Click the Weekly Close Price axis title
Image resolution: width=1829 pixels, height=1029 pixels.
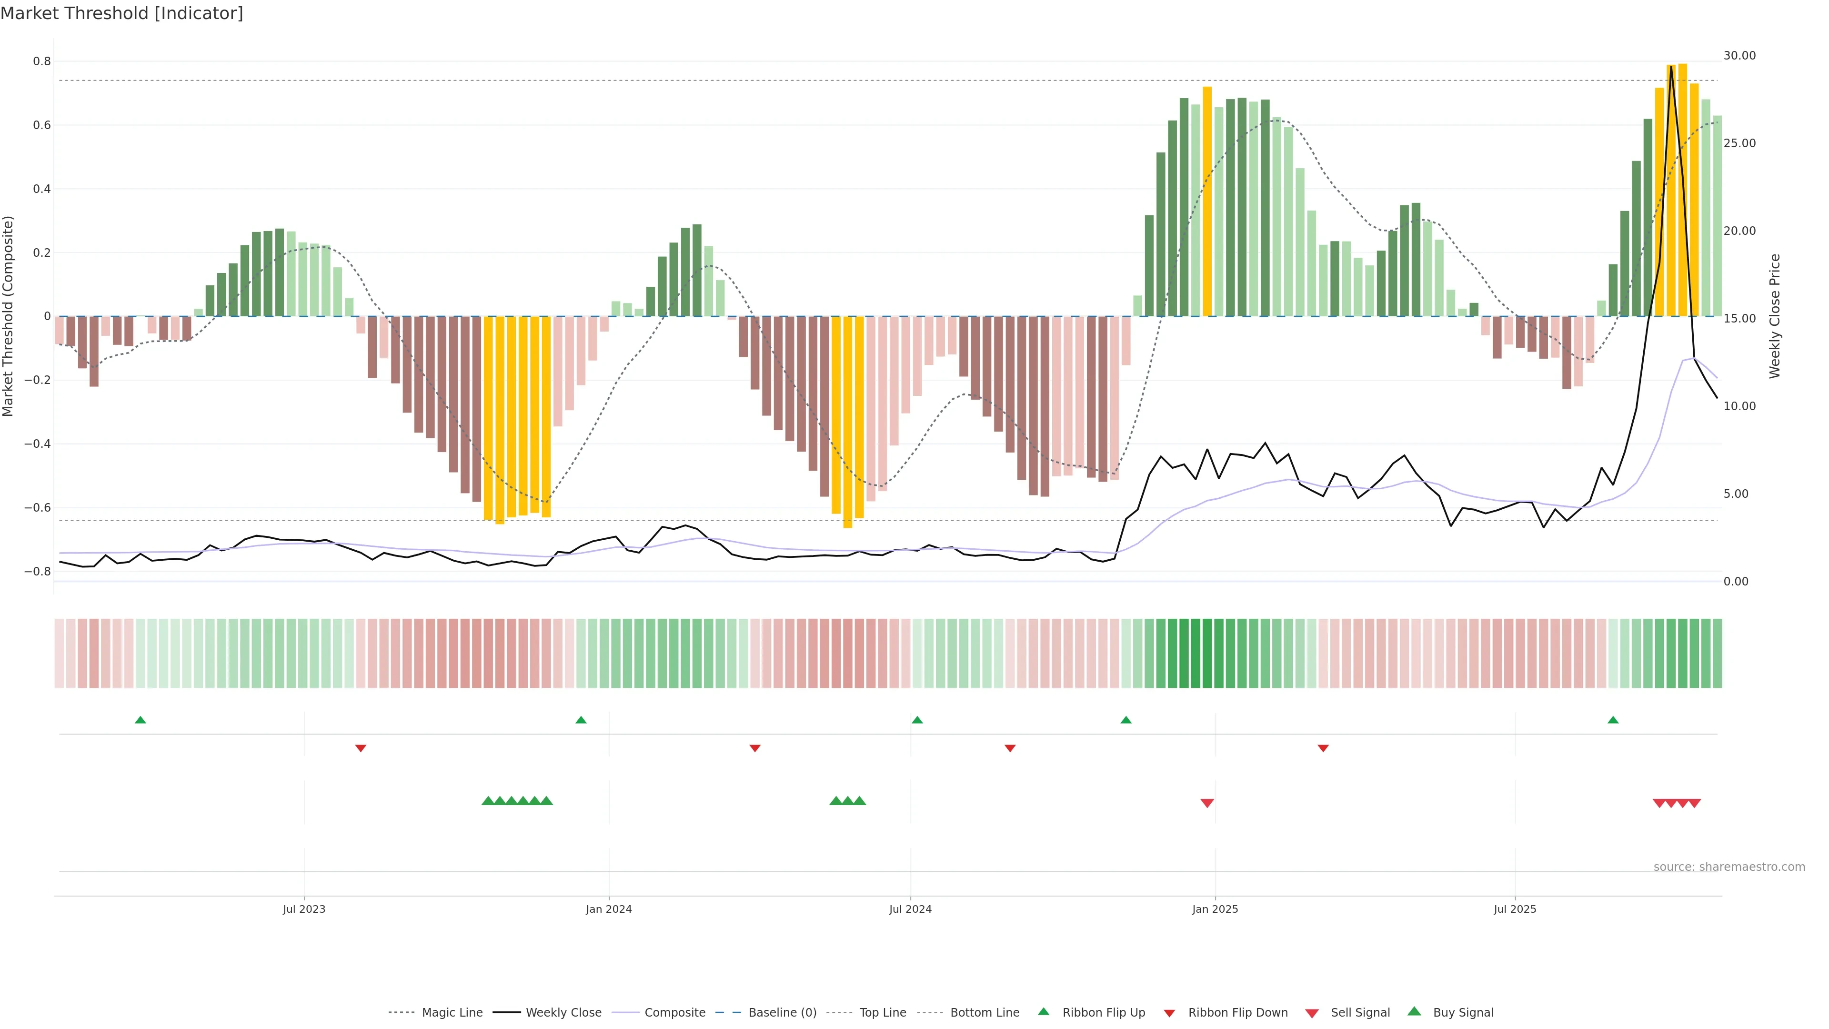pyautogui.click(x=1774, y=316)
